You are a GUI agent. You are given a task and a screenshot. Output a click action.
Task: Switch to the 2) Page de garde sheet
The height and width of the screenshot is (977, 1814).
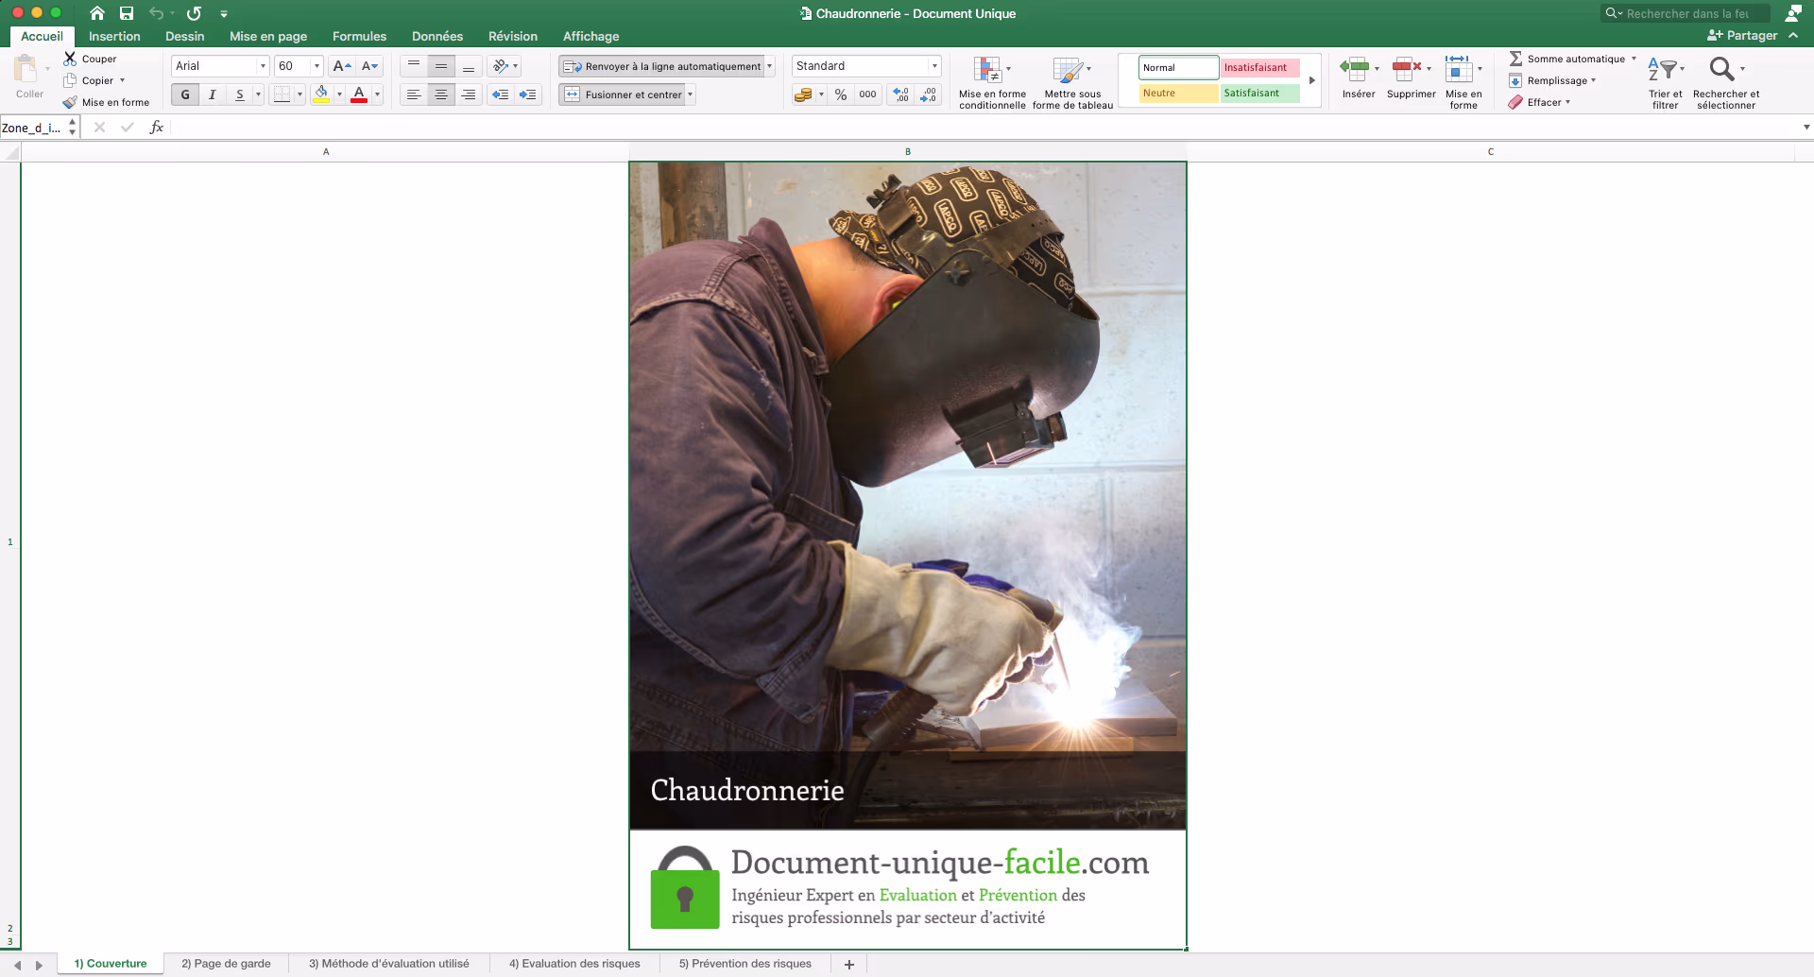click(x=226, y=964)
